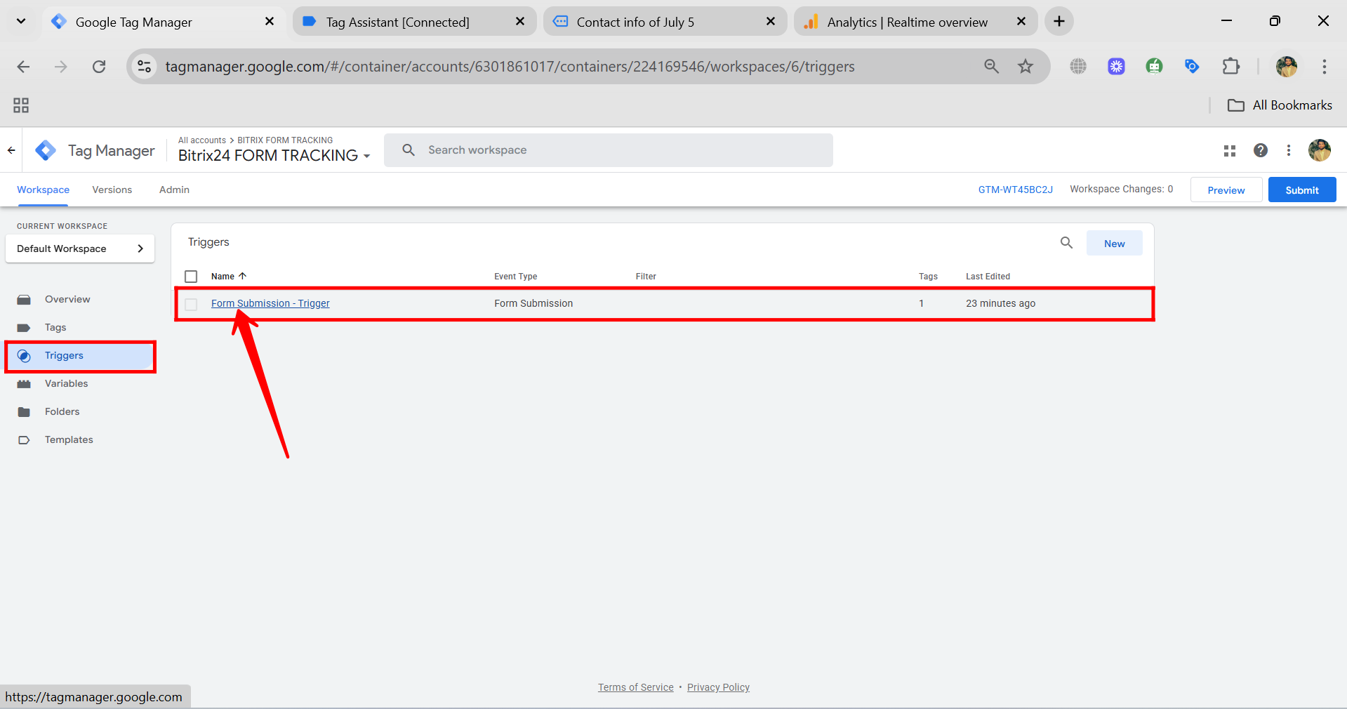
Task: Go back in browser history
Action: pyautogui.click(x=23, y=67)
